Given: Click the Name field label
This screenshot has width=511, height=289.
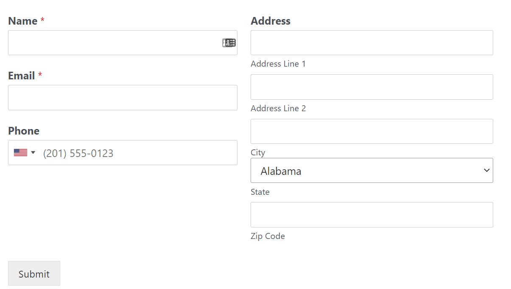Looking at the screenshot, I should coord(23,21).
